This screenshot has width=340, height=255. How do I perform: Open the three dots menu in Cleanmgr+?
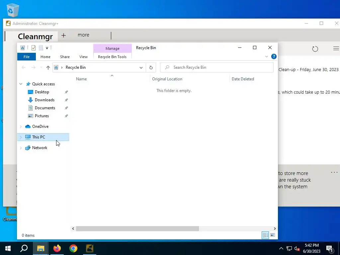click(x=334, y=172)
